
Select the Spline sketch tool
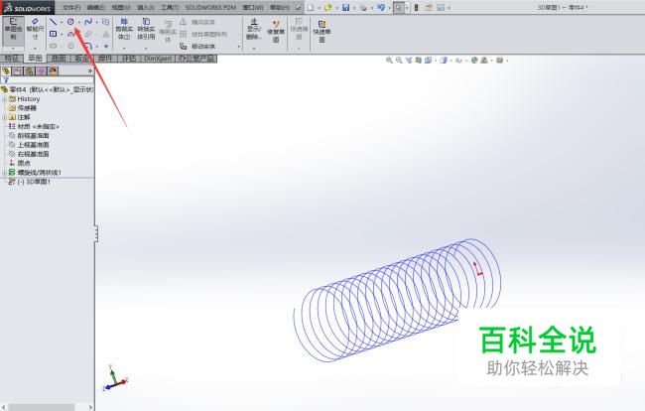(88, 22)
